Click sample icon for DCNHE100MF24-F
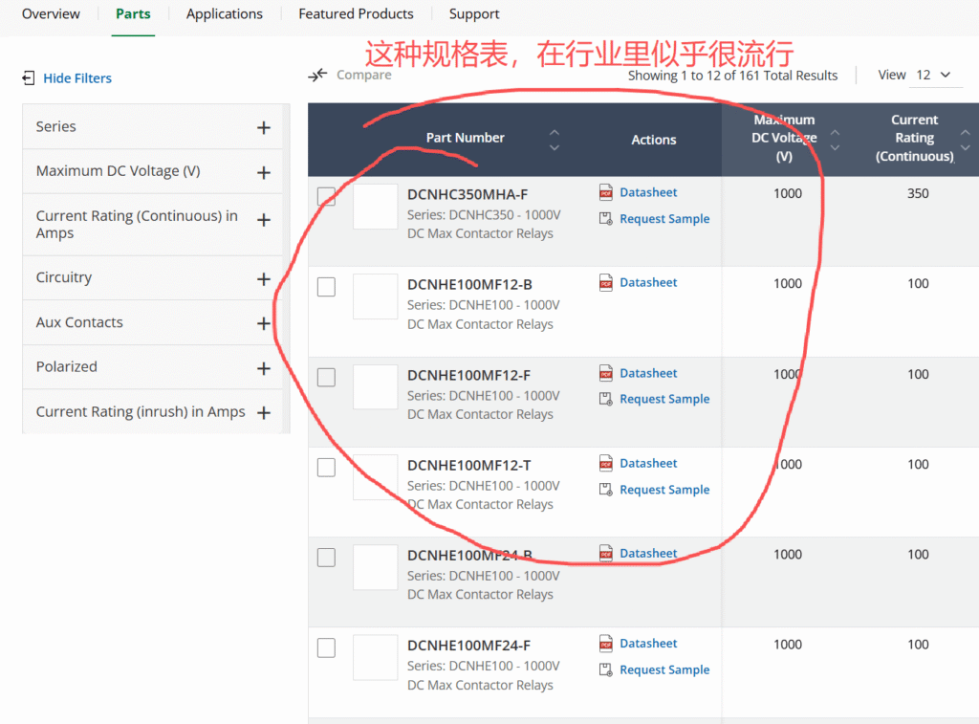This screenshot has width=979, height=724. [x=605, y=669]
